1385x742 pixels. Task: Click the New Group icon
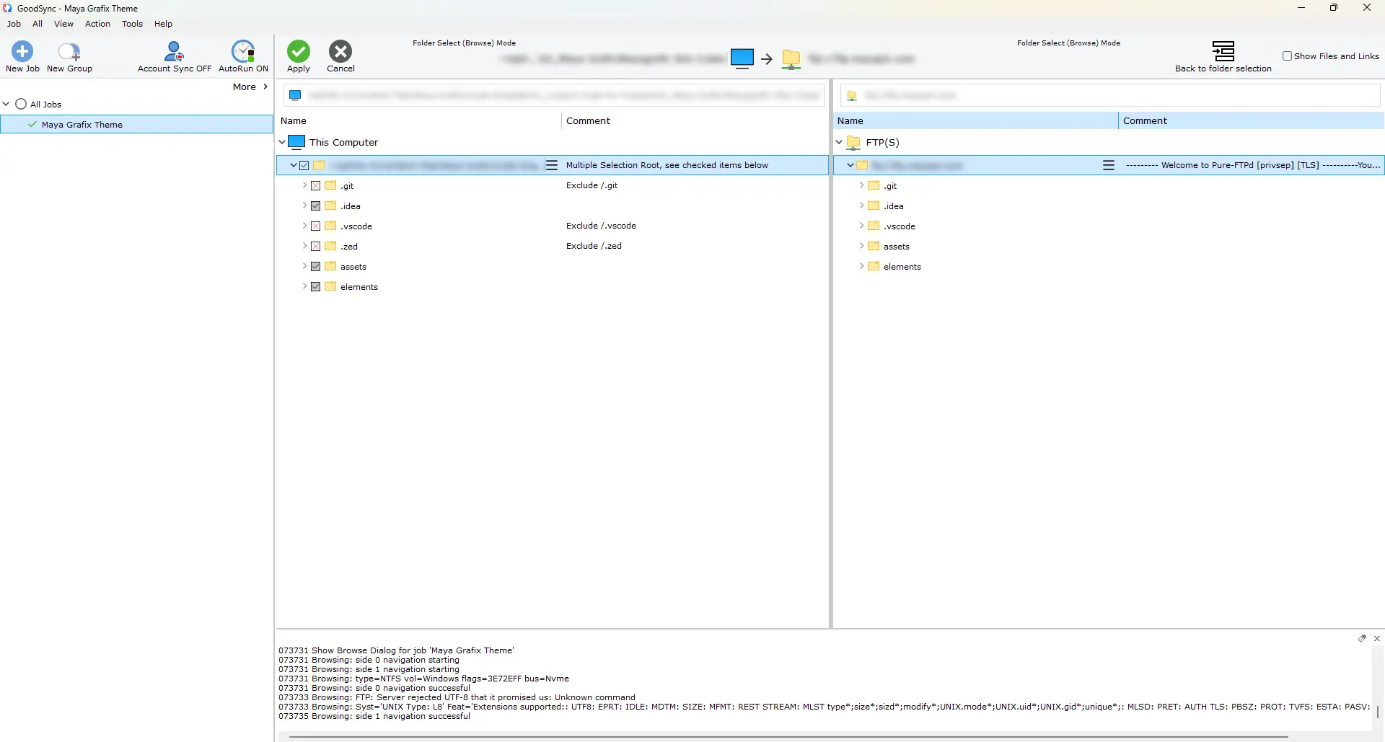[69, 51]
